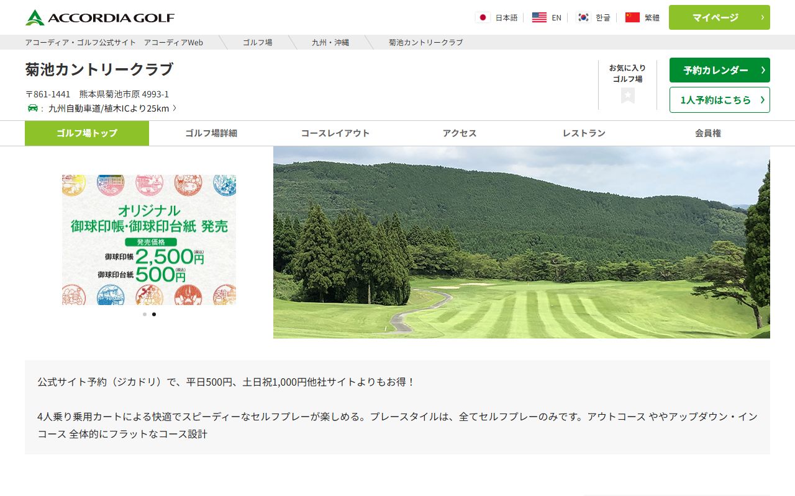Click the address text 熊本県菊池市原 4993-1
The width and height of the screenshot is (795, 496).
point(124,94)
